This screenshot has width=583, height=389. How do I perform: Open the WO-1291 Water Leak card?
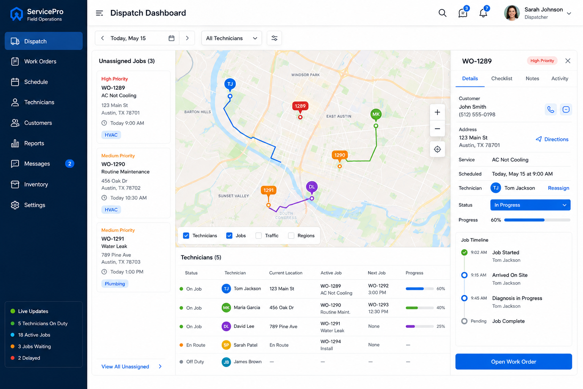click(x=134, y=257)
